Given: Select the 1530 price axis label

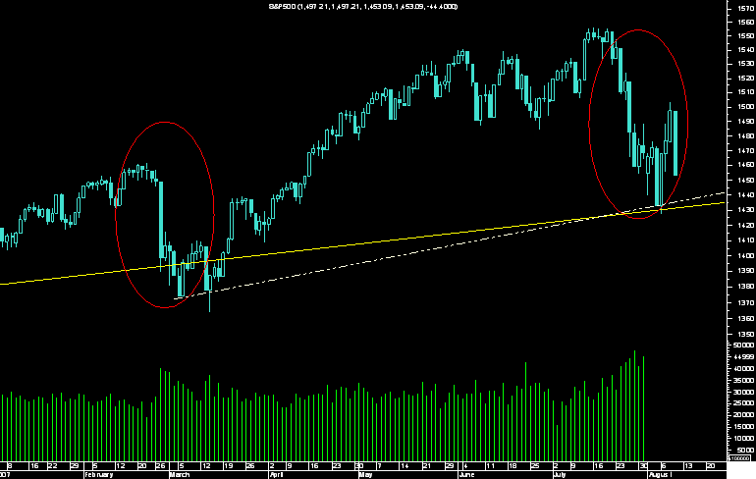Looking at the screenshot, I should click(746, 64).
